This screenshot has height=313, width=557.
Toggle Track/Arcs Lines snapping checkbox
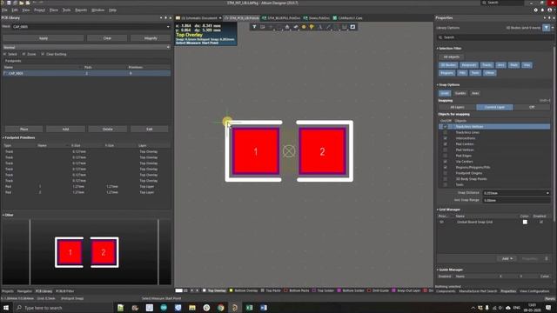point(445,132)
